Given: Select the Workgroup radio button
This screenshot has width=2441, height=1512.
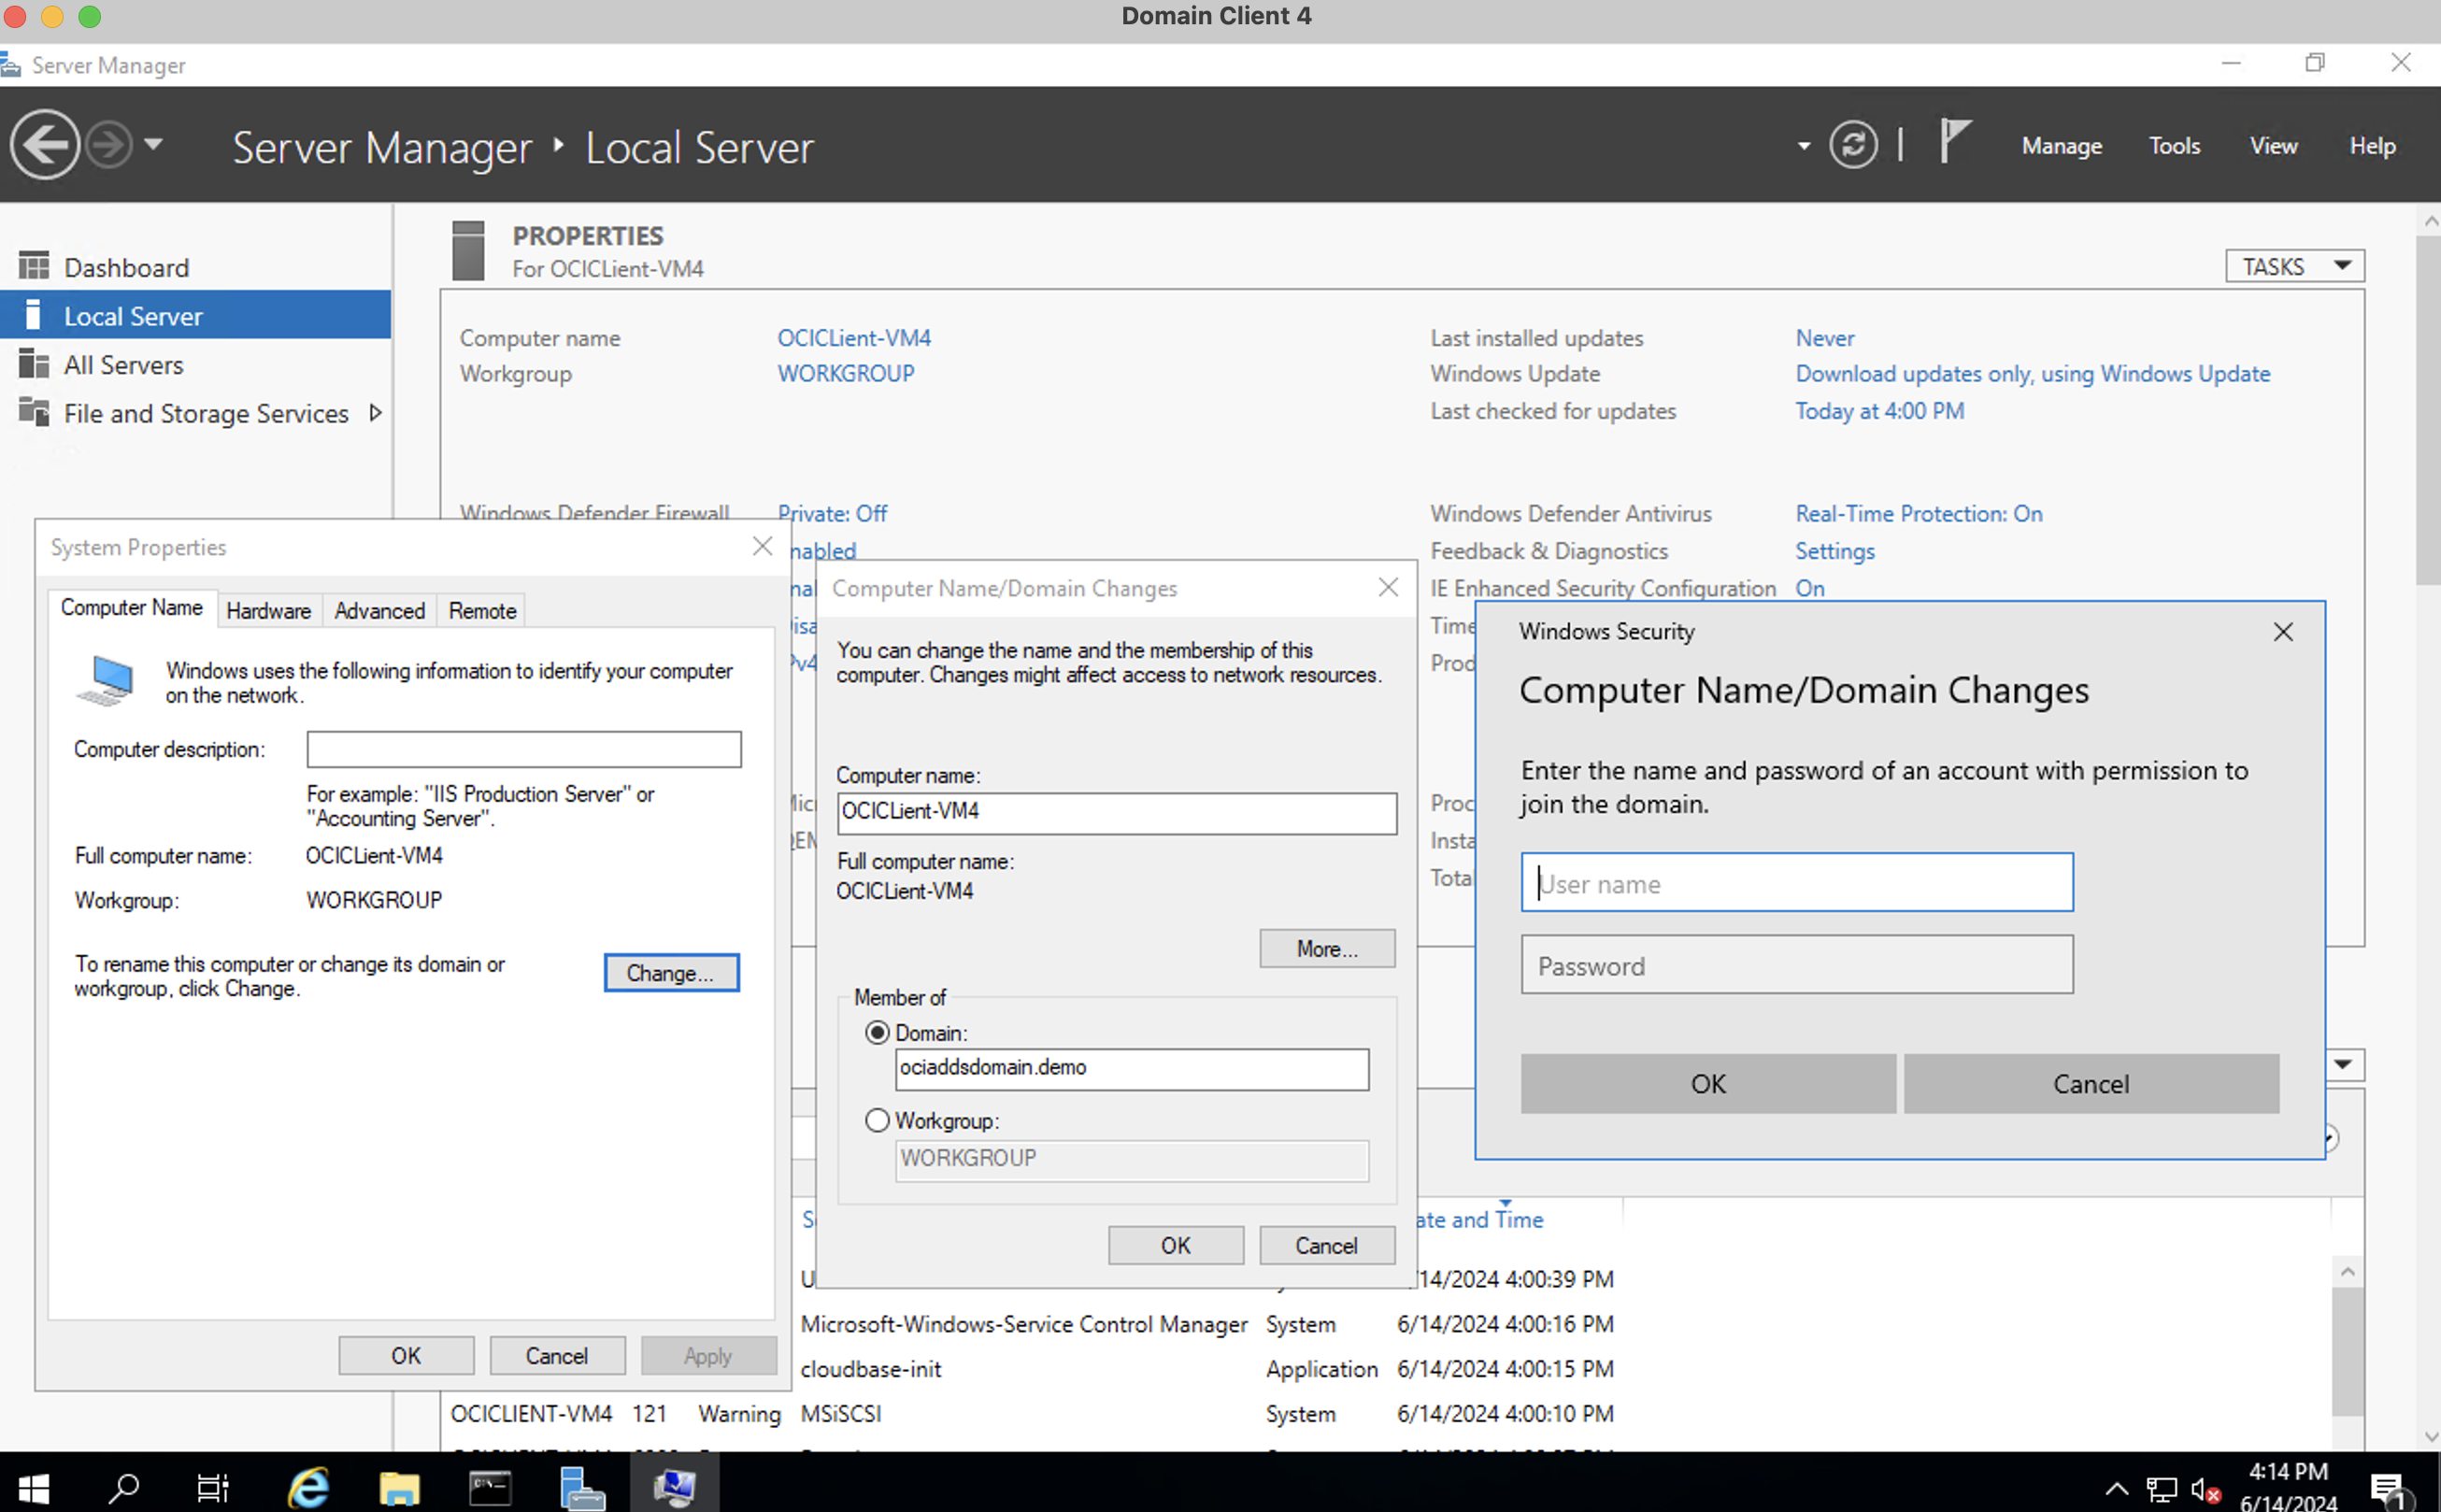Looking at the screenshot, I should tap(876, 1120).
